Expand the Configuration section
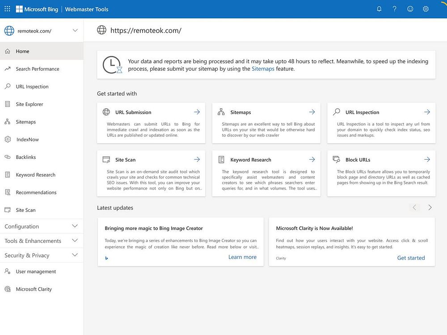447x335 pixels. click(42, 226)
